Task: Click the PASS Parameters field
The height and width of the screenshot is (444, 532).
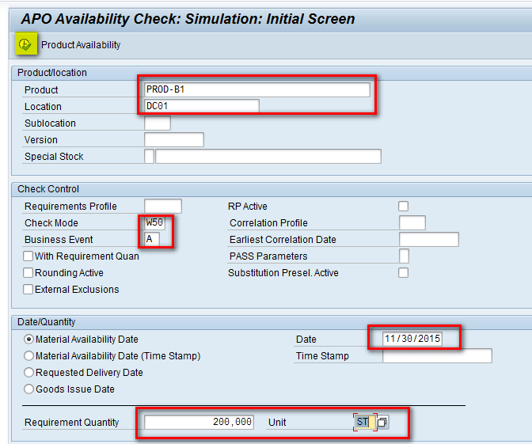Action: [404, 256]
